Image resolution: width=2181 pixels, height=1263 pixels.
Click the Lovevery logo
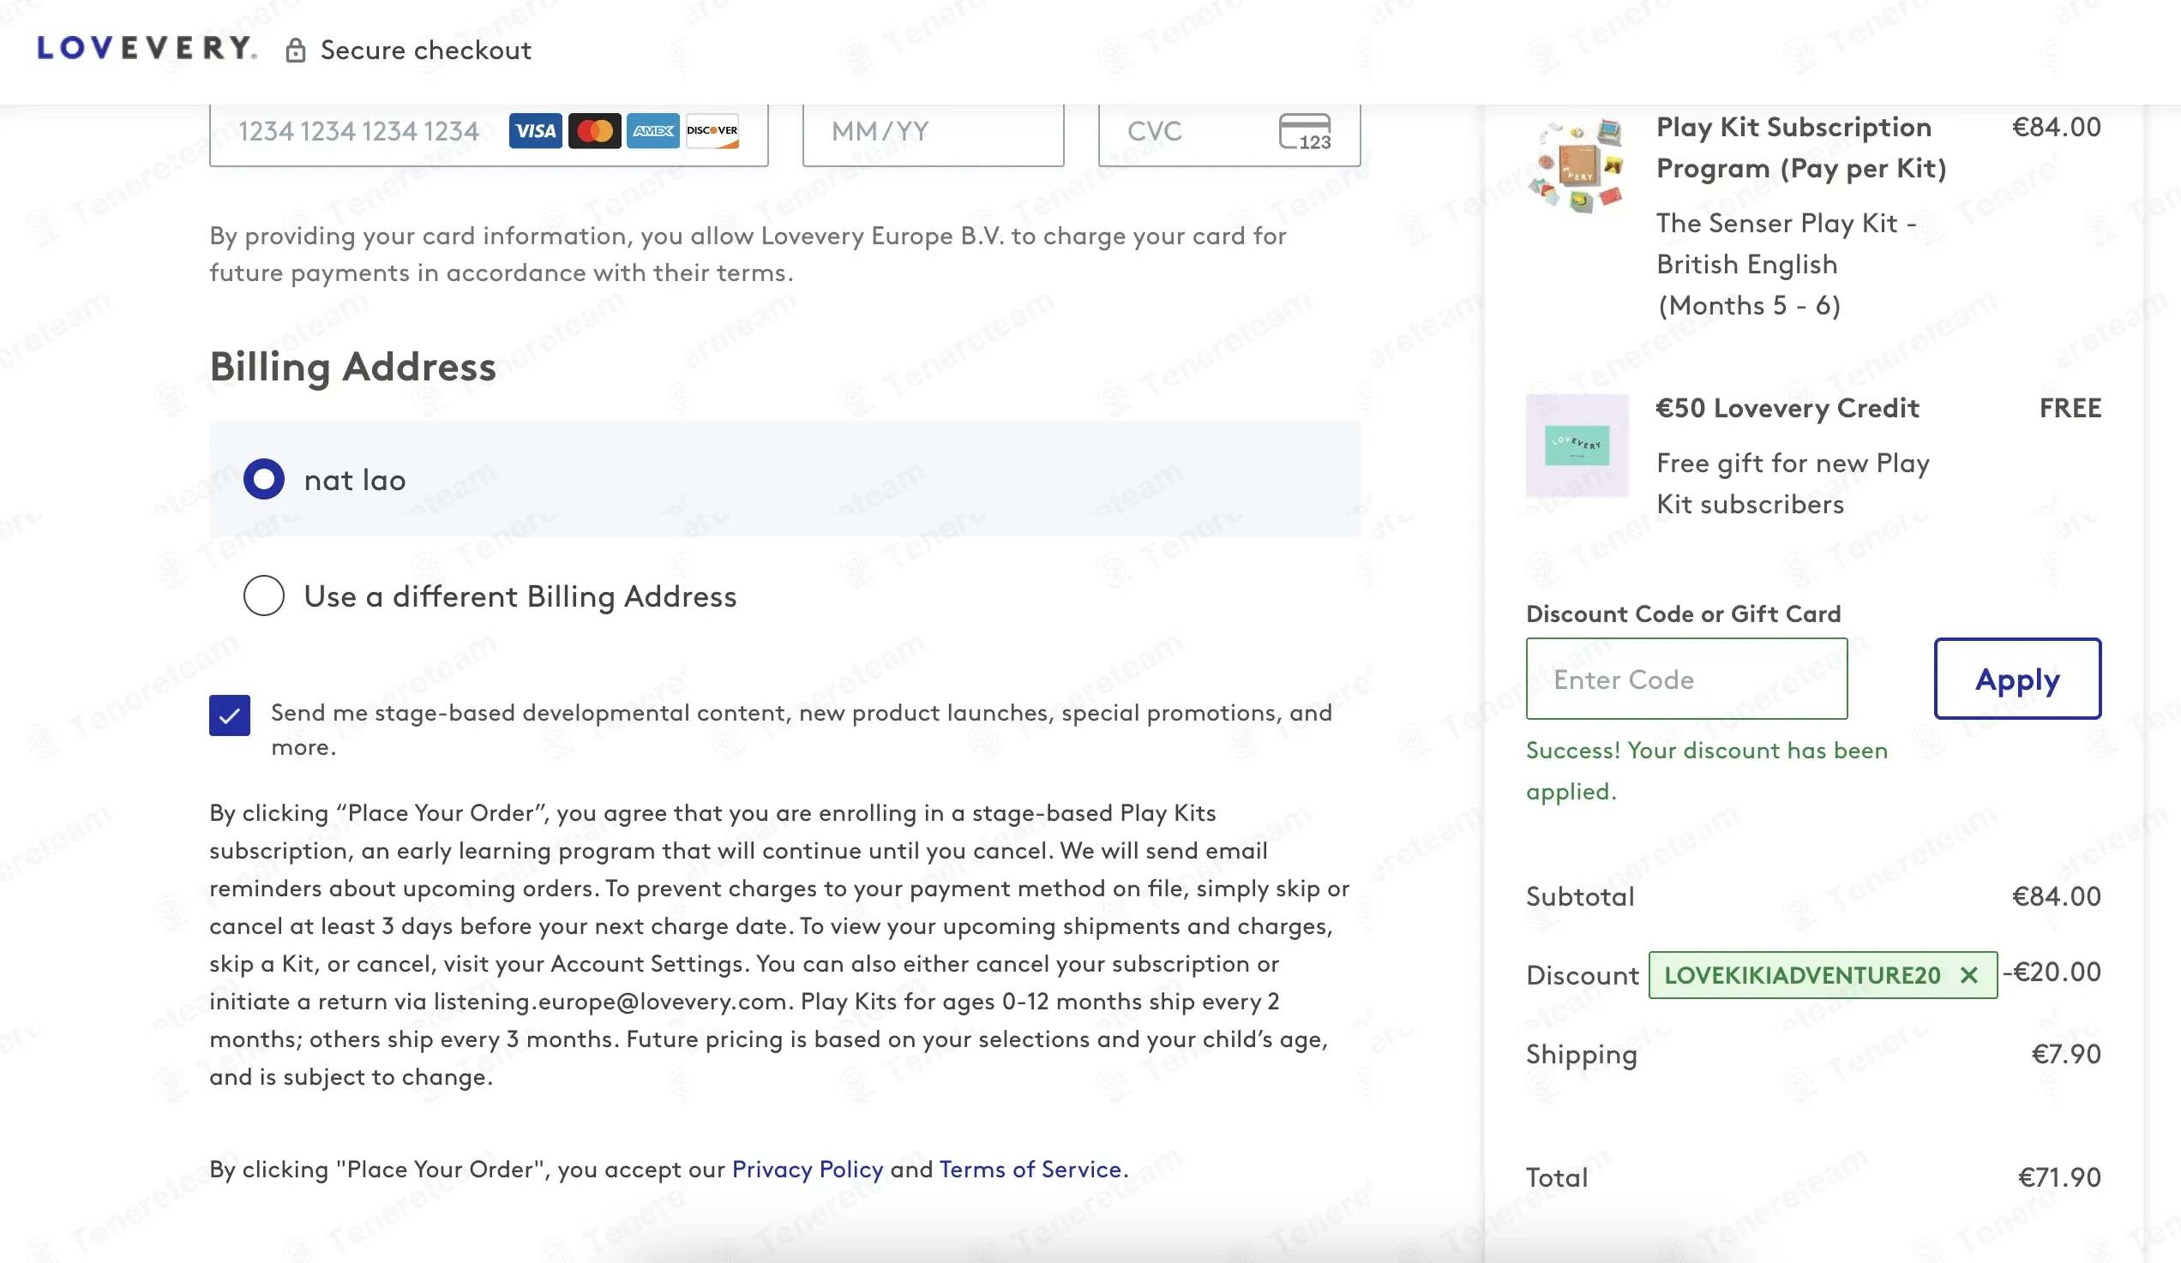147,49
